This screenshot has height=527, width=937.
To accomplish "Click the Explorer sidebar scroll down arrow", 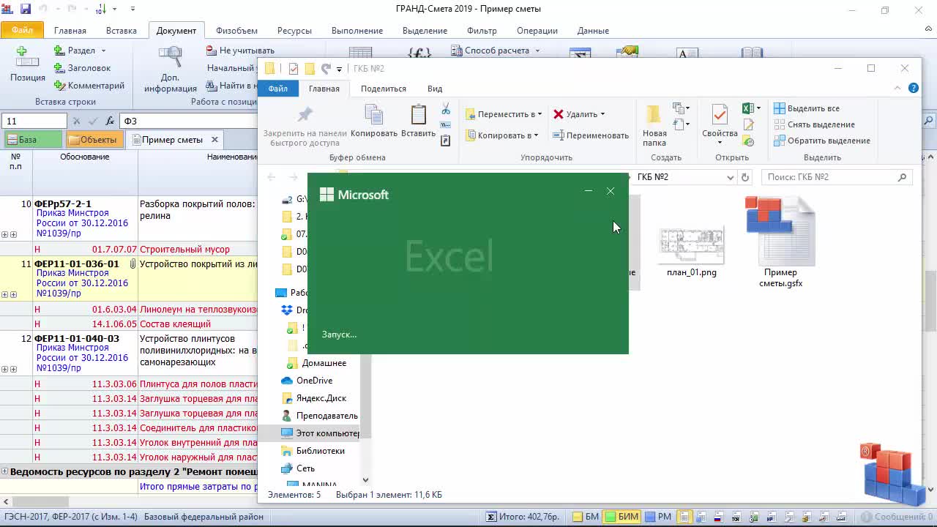I will pos(365,480).
